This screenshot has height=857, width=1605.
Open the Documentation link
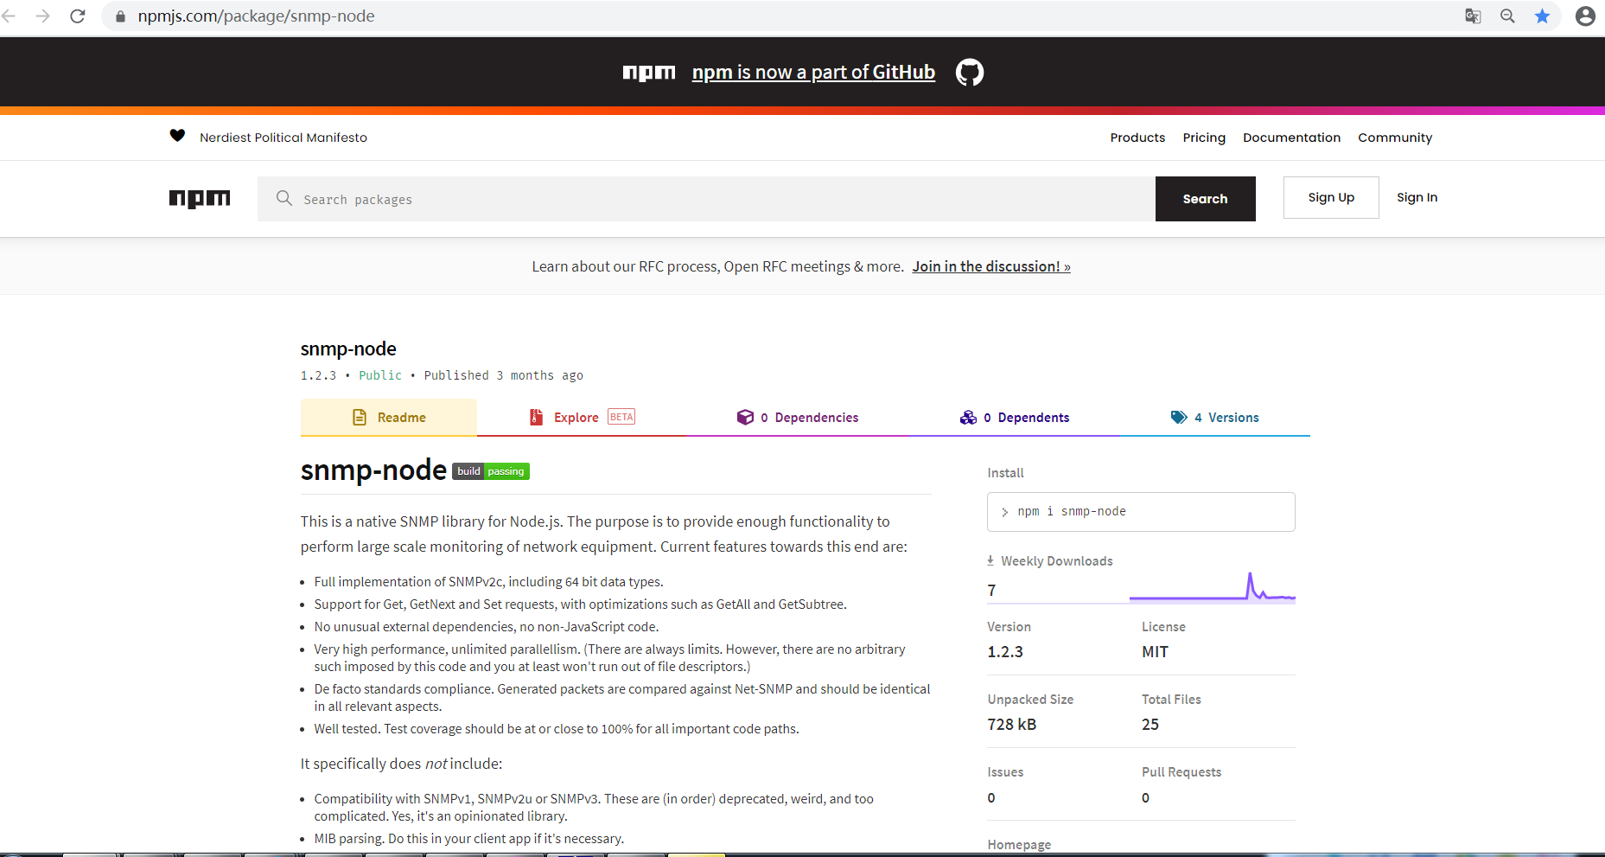1291,138
